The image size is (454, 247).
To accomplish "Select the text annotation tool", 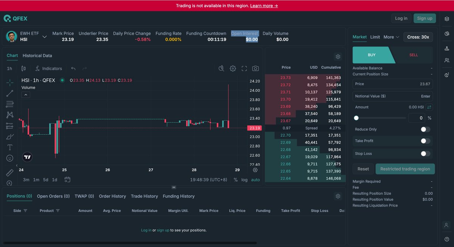I will pyautogui.click(x=10, y=147).
